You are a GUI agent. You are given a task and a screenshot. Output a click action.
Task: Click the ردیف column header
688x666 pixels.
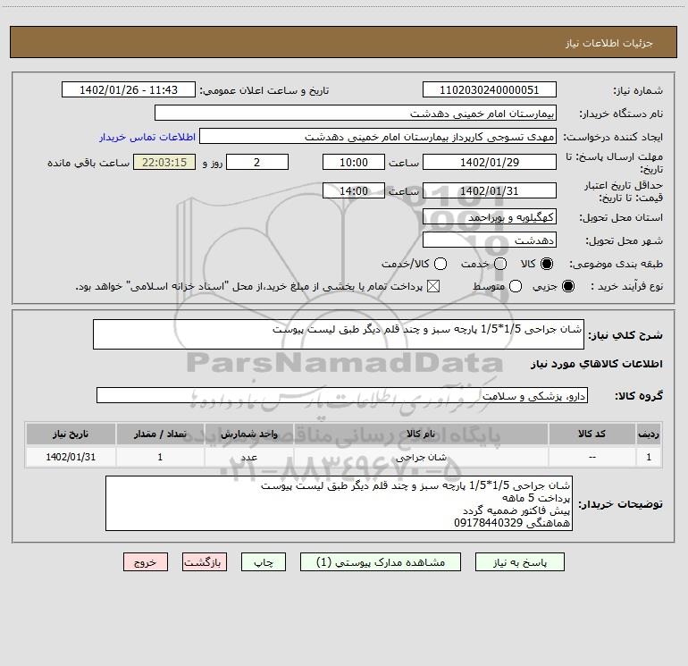(x=649, y=434)
